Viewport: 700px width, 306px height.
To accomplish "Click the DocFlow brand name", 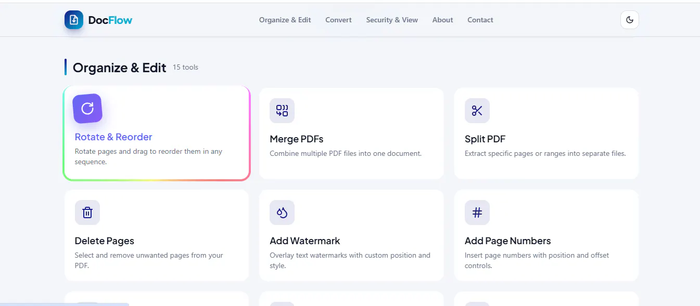I will pyautogui.click(x=110, y=20).
